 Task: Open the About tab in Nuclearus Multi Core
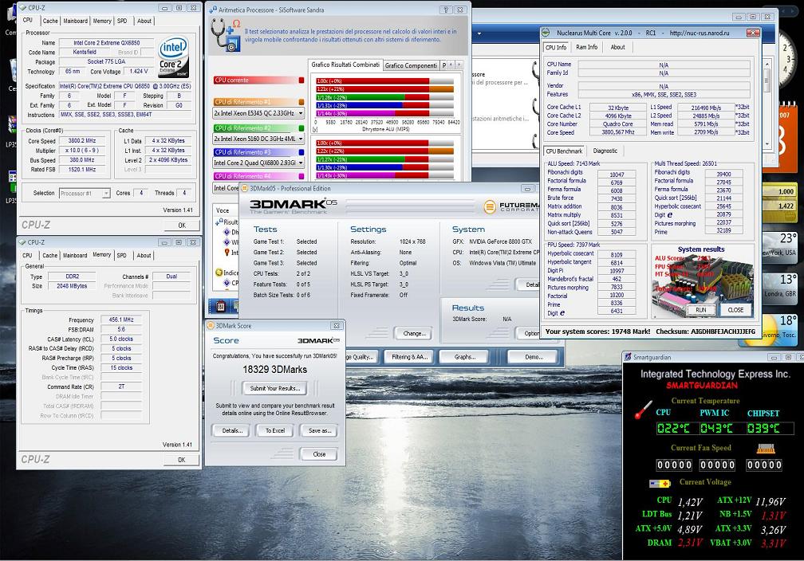coord(617,47)
